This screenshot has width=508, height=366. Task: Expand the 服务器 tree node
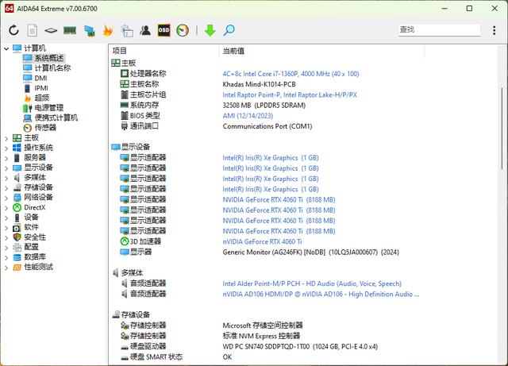tap(6, 158)
